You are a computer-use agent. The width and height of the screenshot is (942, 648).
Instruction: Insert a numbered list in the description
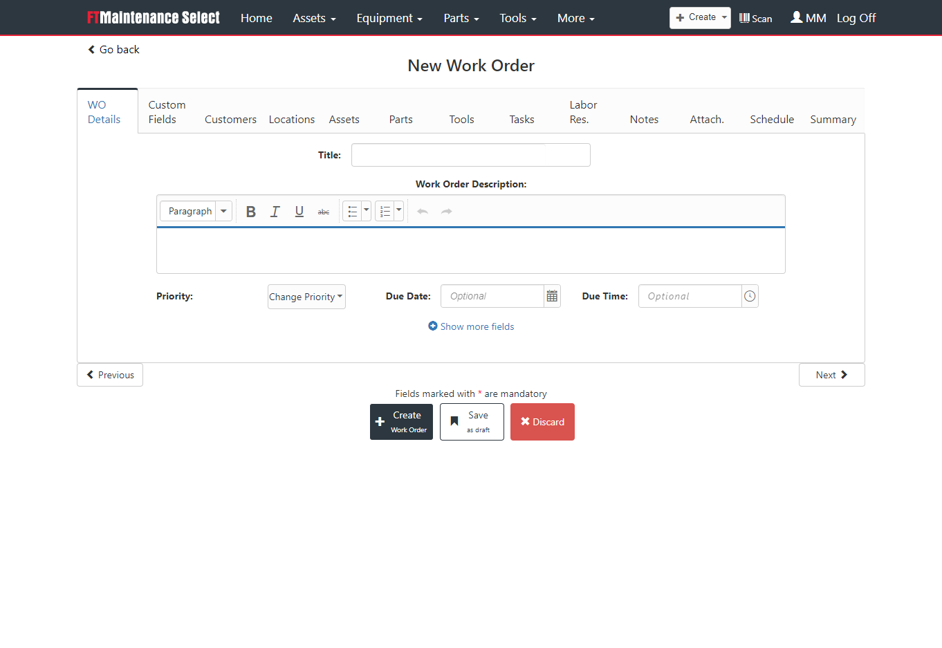(385, 211)
